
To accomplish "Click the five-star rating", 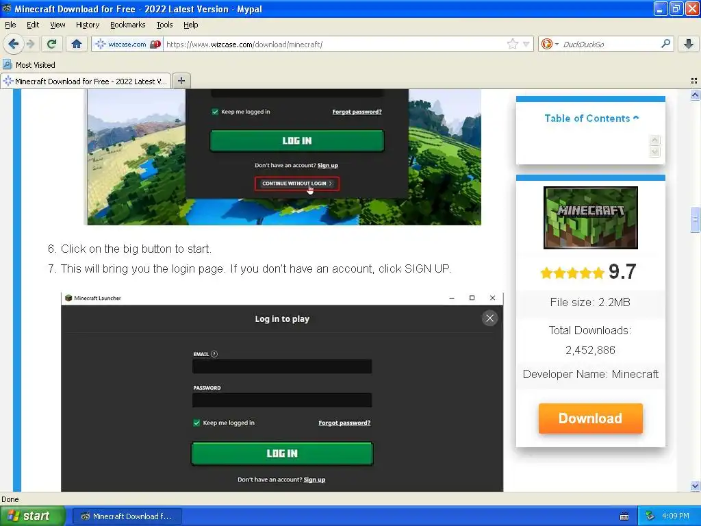I will tap(572, 273).
